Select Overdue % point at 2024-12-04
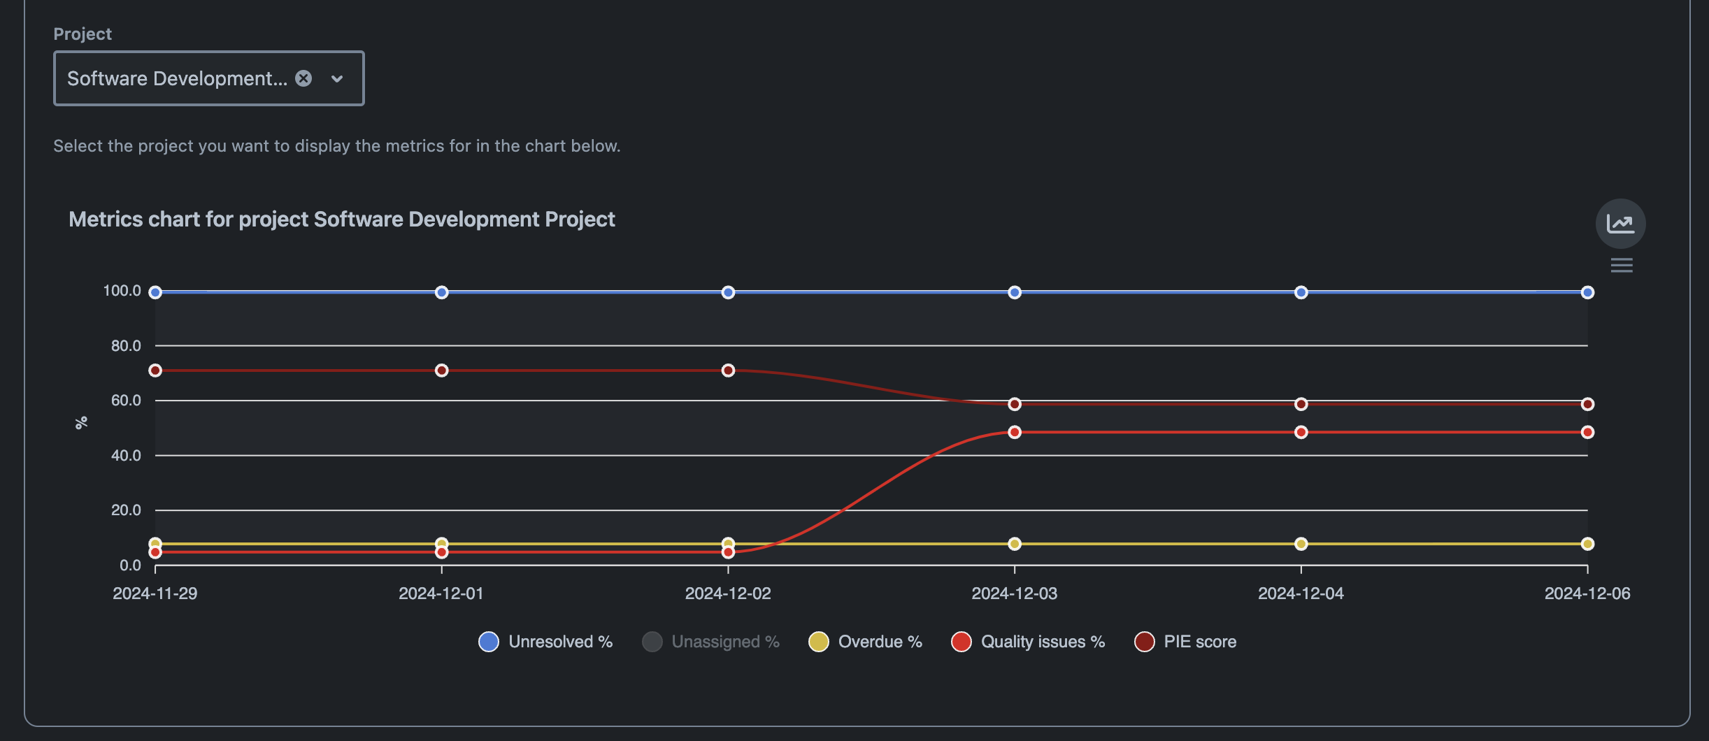This screenshot has height=741, width=1709. click(x=1301, y=544)
